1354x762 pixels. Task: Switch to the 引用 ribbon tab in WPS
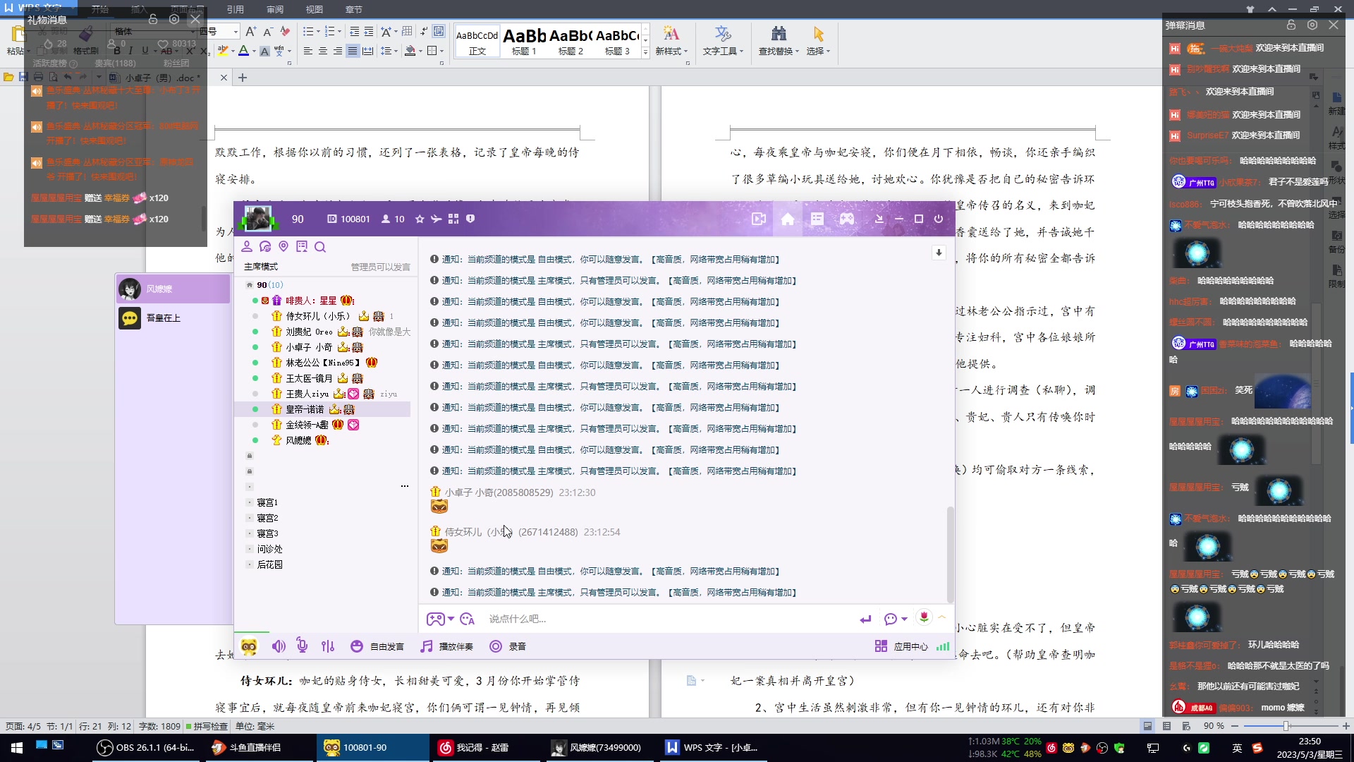coord(235,9)
